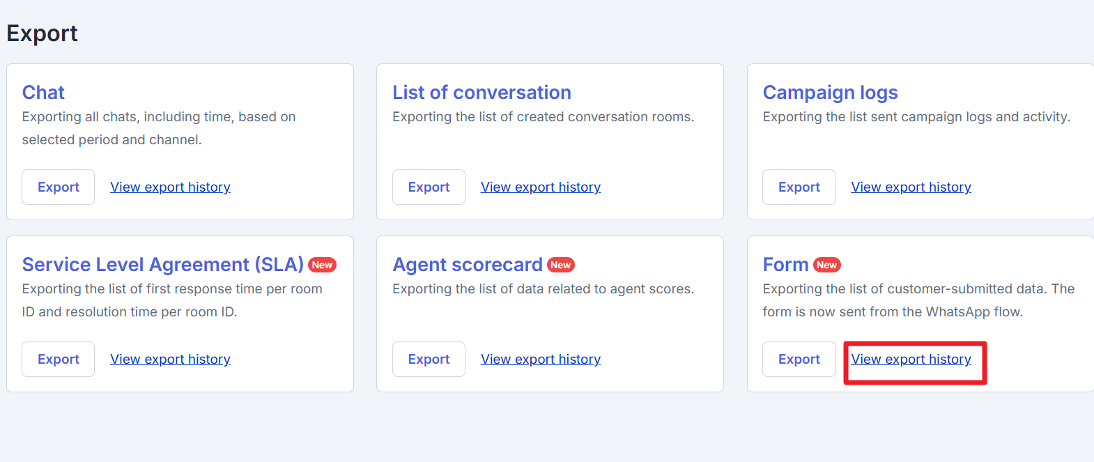Export the Form customer-submitted data

[x=799, y=359]
